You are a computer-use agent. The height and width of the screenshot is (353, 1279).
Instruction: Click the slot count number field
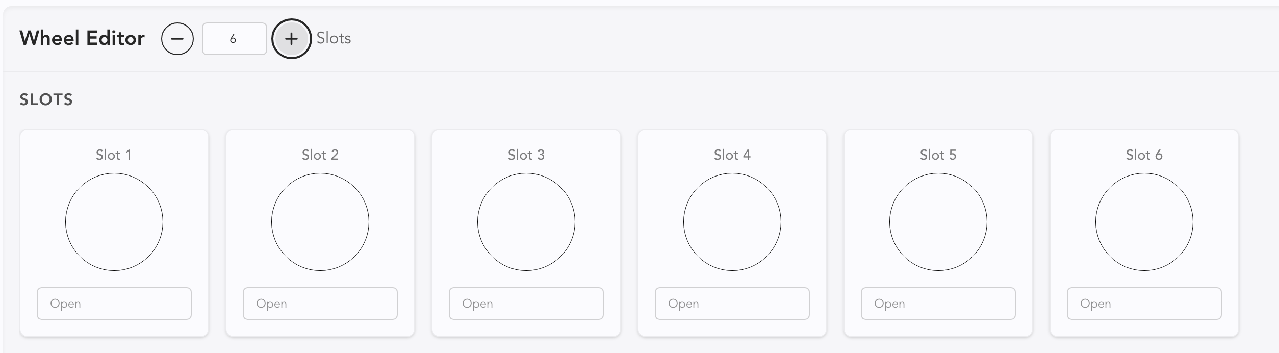pyautogui.click(x=234, y=39)
